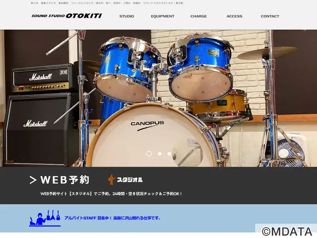Click the WEB予約 heading link

(65, 180)
